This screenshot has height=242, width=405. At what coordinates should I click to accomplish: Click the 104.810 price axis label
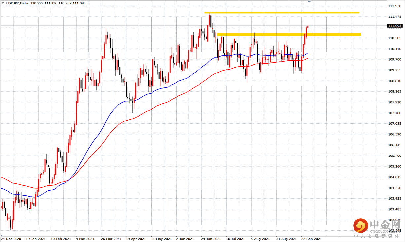[395, 177]
